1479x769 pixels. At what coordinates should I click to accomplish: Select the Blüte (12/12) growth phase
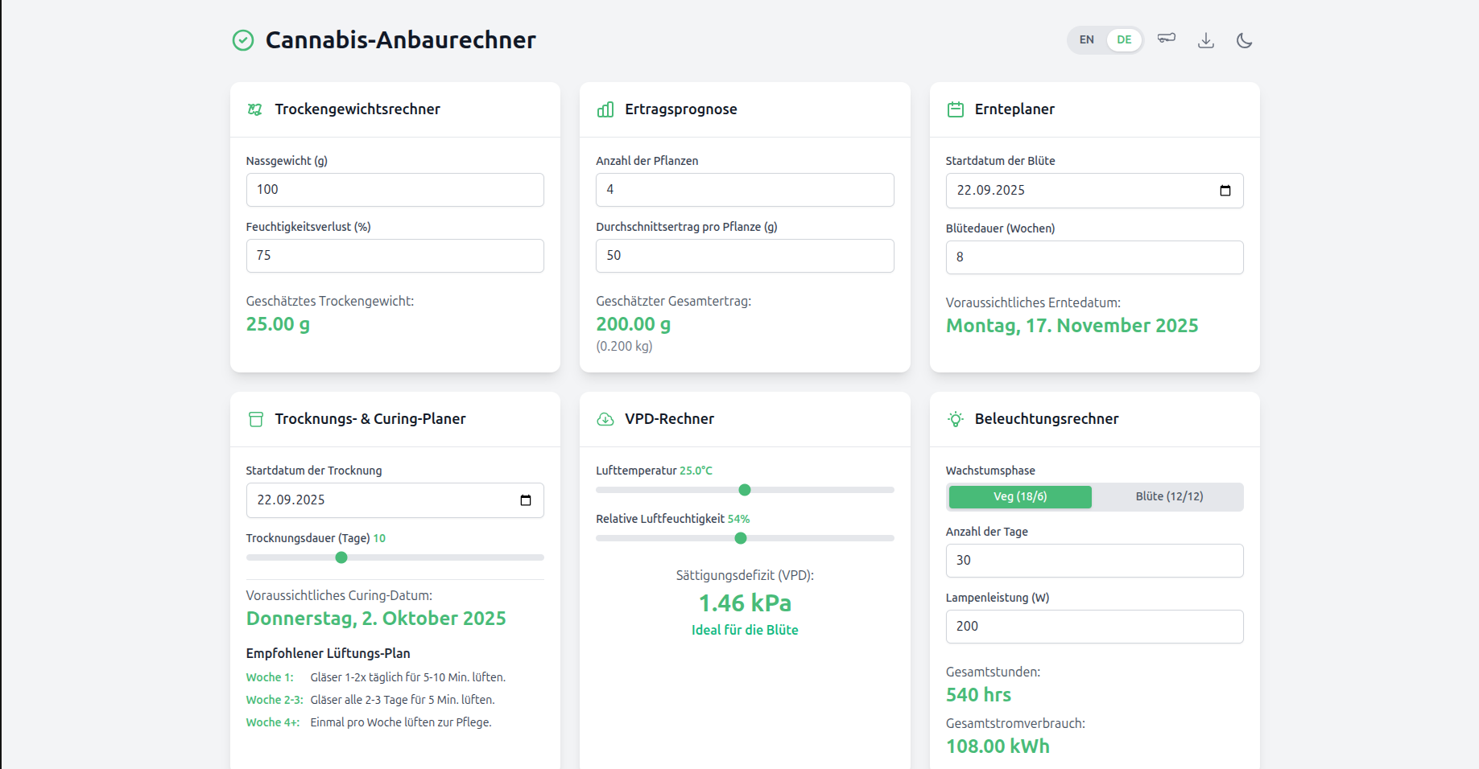[1169, 496]
